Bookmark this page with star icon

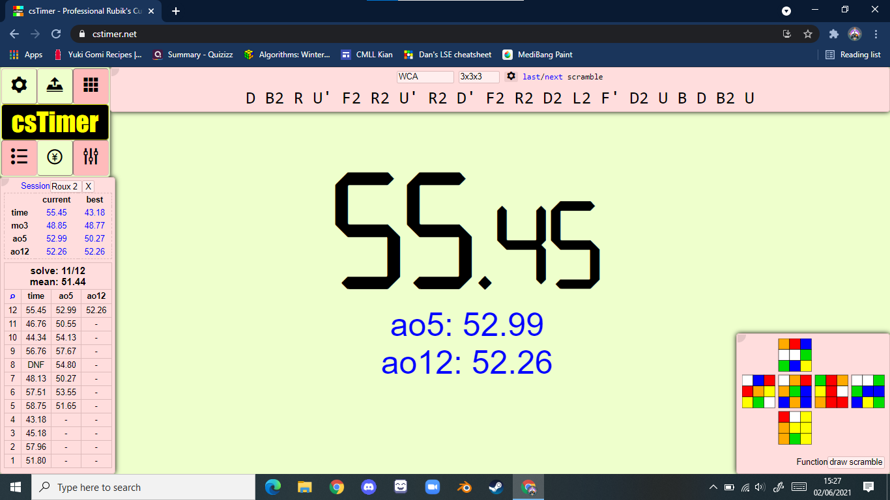pos(808,34)
